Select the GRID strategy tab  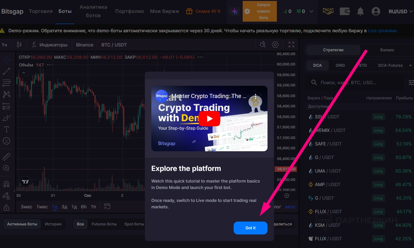tap(340, 65)
